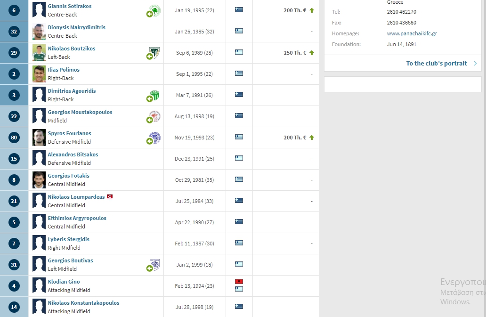Click club crest icon beside Dimitrios Agouridis
Screen dimensions: 486x317
(154, 95)
